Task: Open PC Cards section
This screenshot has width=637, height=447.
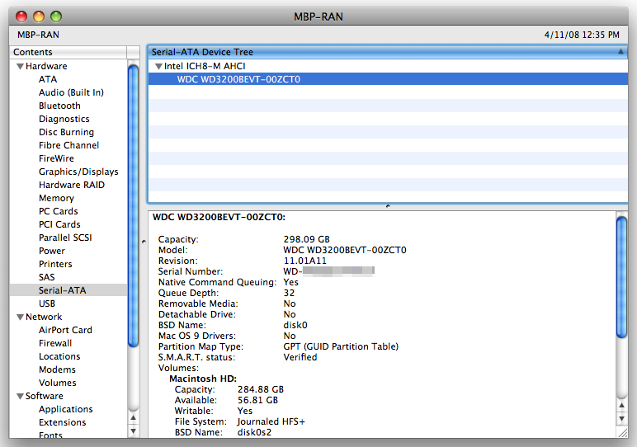Action: click(x=58, y=211)
